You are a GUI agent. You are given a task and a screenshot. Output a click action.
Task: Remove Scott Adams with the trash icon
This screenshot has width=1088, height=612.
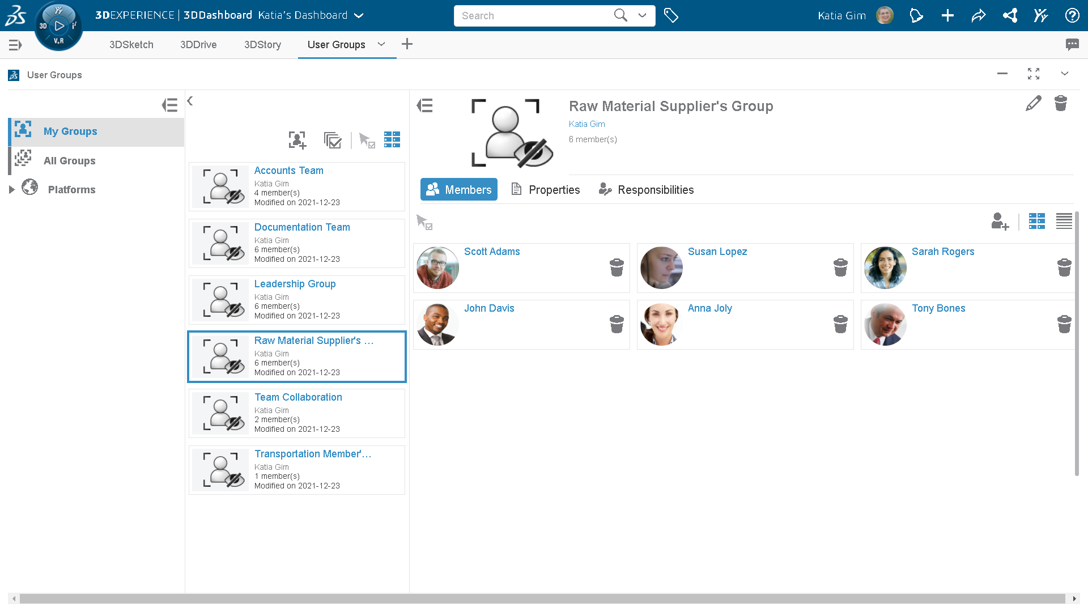point(617,267)
